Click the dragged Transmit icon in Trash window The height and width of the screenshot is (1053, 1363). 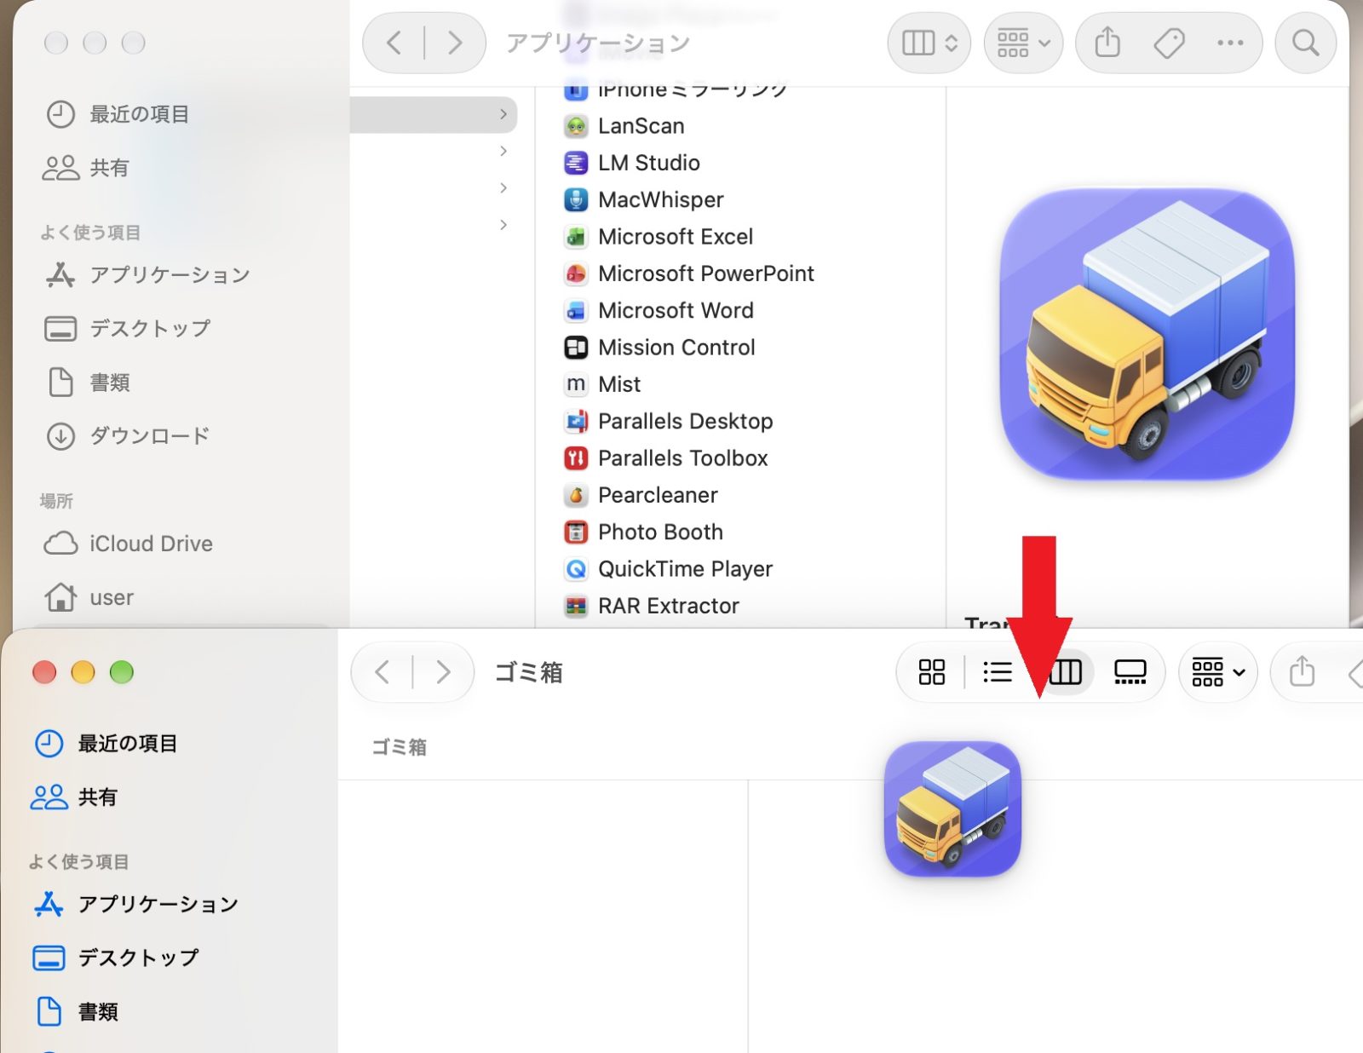pyautogui.click(x=952, y=808)
